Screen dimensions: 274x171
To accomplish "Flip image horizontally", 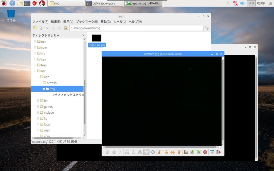I will 173,152.
